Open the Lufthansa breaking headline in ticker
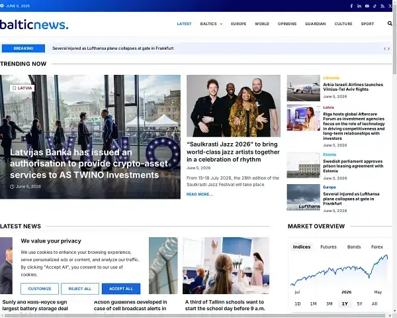Viewport: 397px width, 318px height. pos(113,48)
